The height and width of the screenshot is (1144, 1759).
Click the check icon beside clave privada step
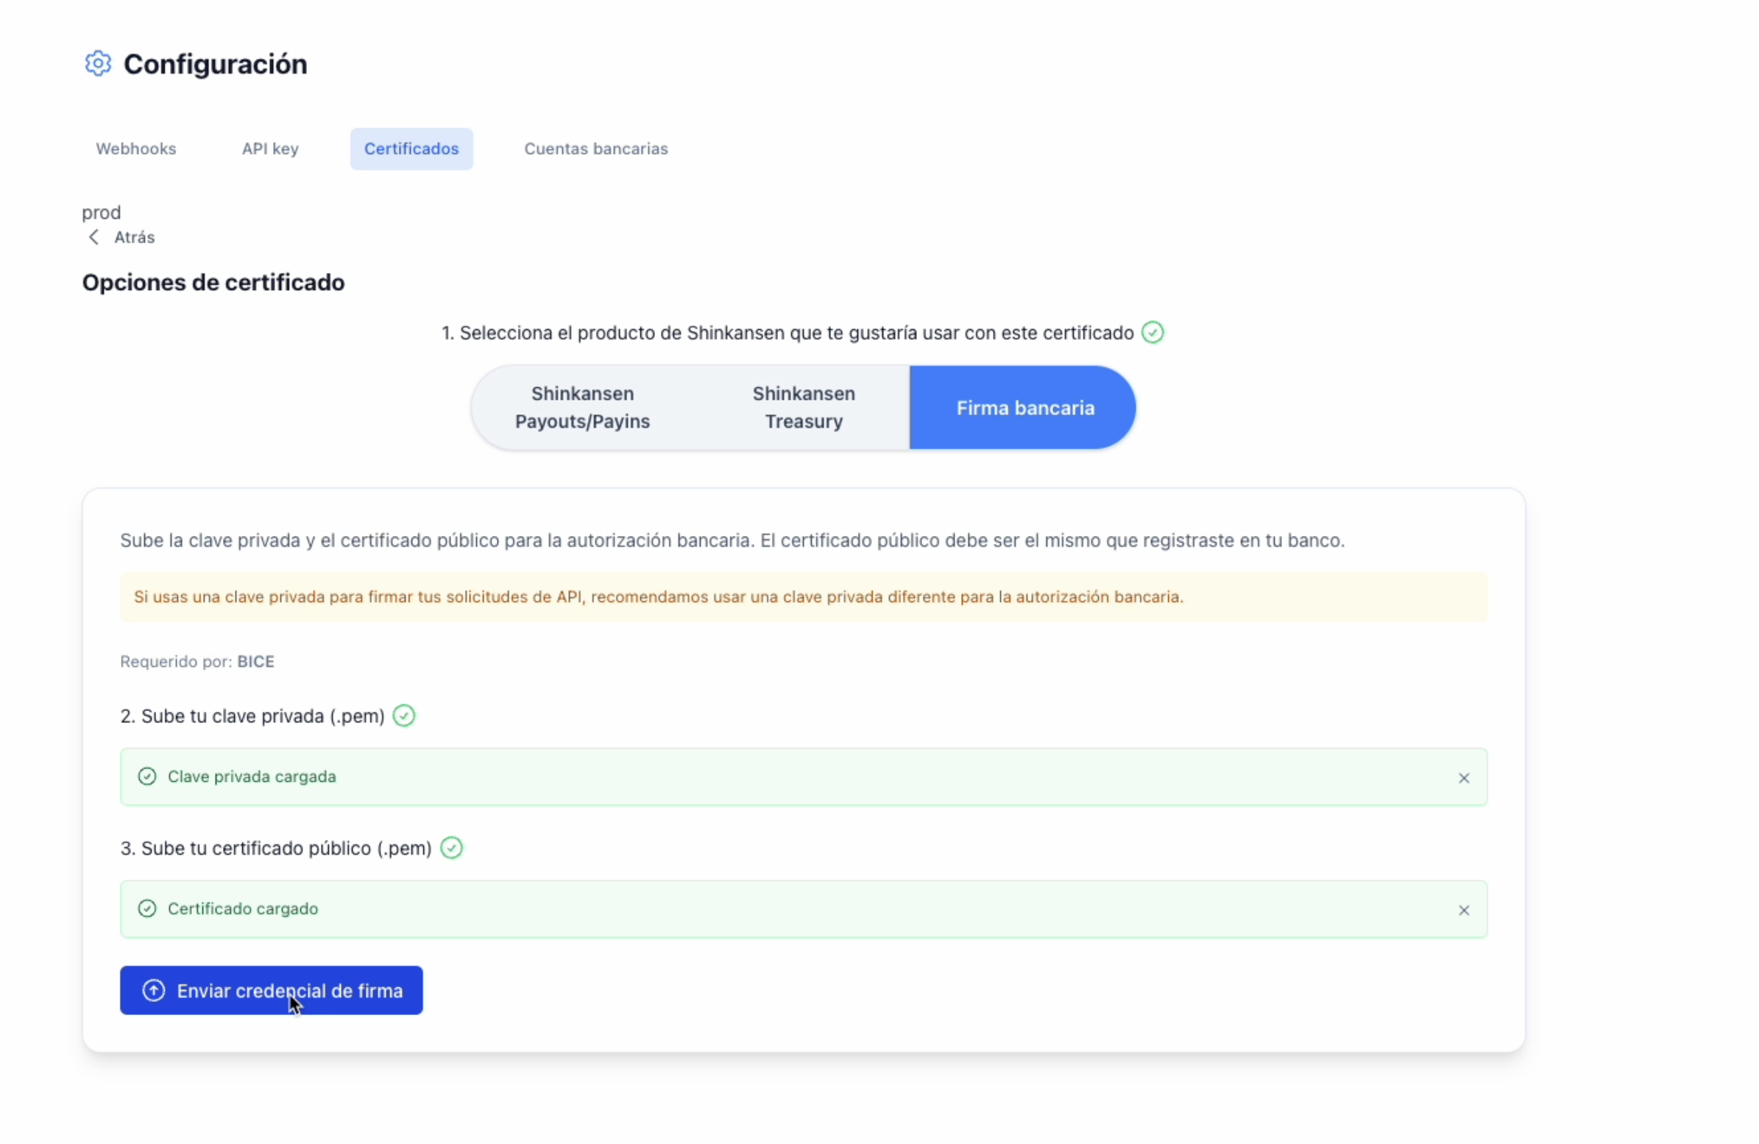[403, 716]
